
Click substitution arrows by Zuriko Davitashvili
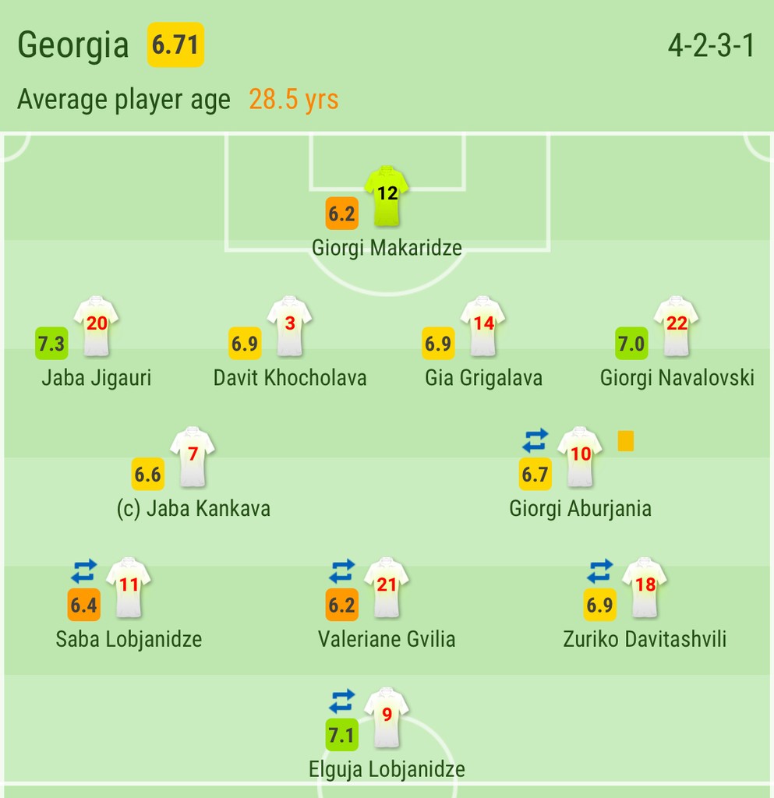pos(600,571)
